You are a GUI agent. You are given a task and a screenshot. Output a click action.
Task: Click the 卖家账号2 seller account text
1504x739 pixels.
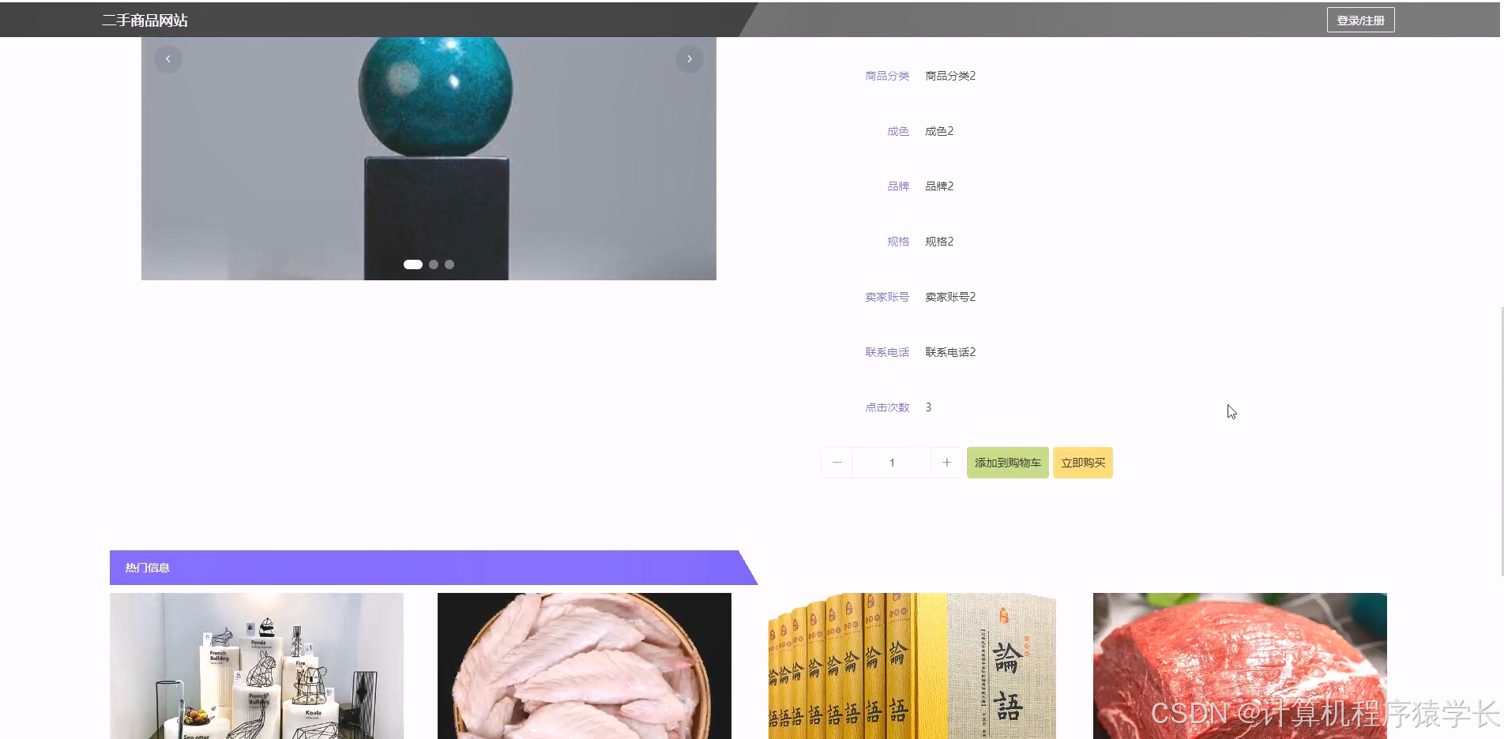coord(950,297)
